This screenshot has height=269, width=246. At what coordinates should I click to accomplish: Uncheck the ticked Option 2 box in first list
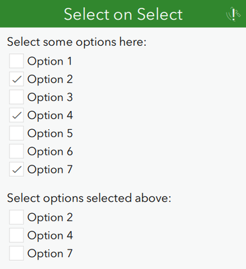[16, 79]
